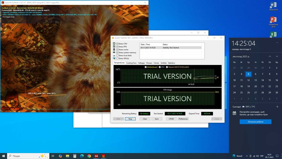Stop the stability test
The width and height of the screenshot is (282, 159).
(130, 119)
